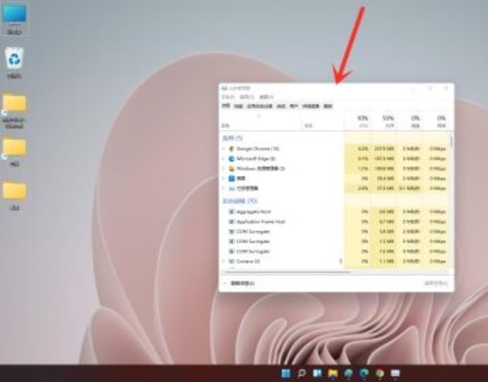Click the 任务管理器 icon in the 应用 group
Viewport: 488px width, 382px height.
(x=231, y=188)
